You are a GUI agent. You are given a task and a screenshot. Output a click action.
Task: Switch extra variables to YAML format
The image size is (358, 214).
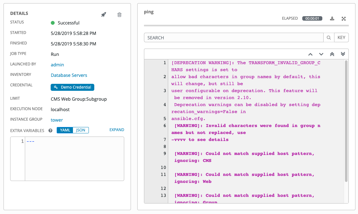tap(65, 130)
